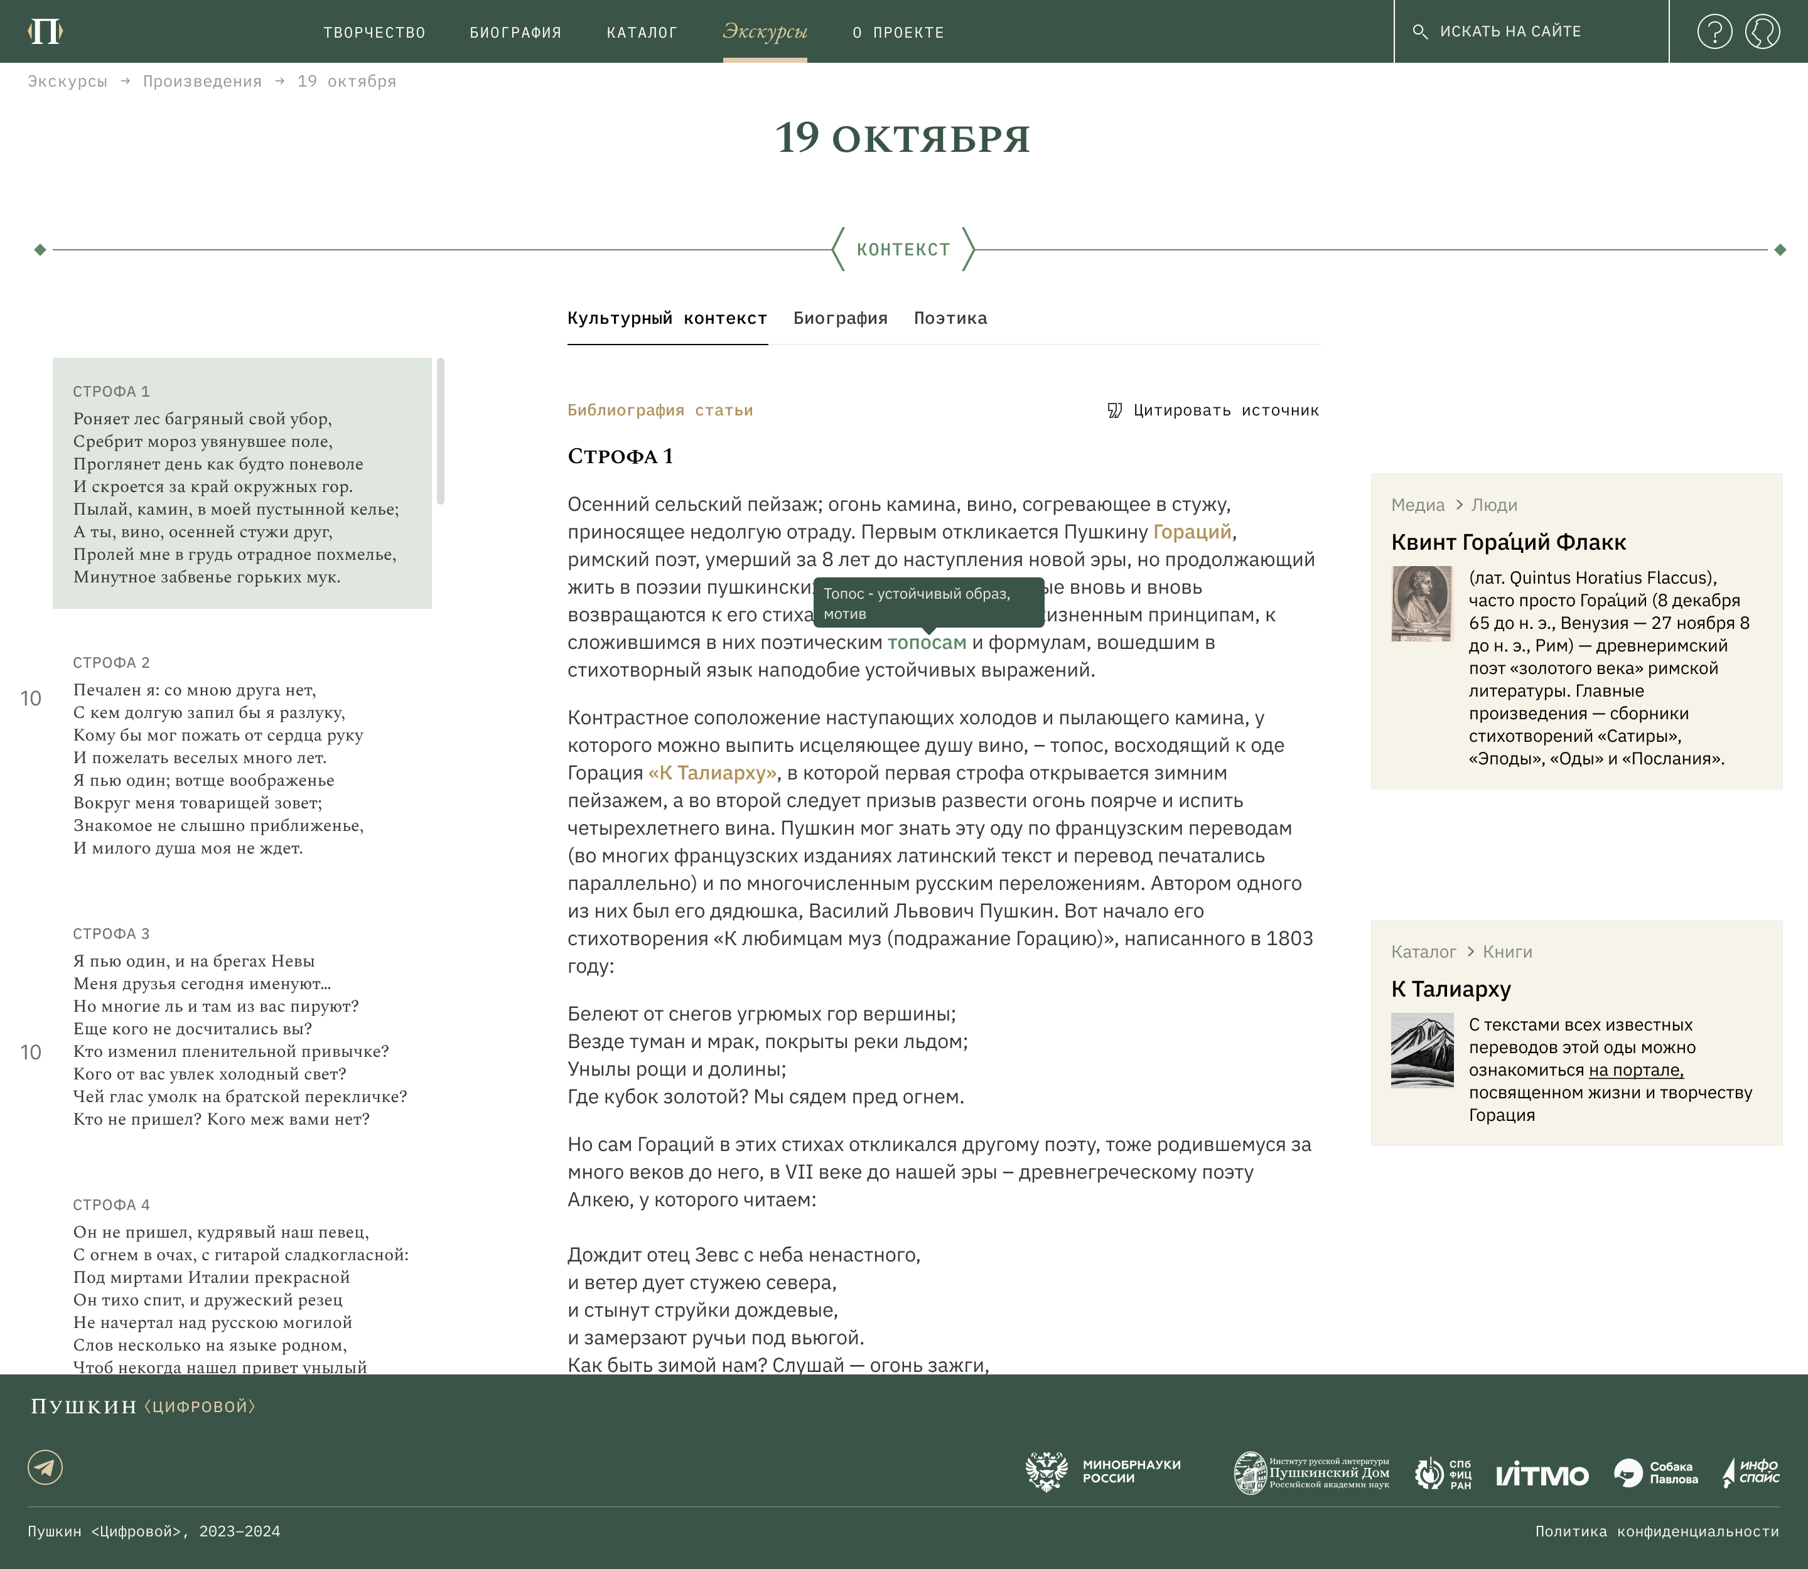The height and width of the screenshot is (1569, 1808).
Task: Click Библиография статьи link
Action: (660, 410)
